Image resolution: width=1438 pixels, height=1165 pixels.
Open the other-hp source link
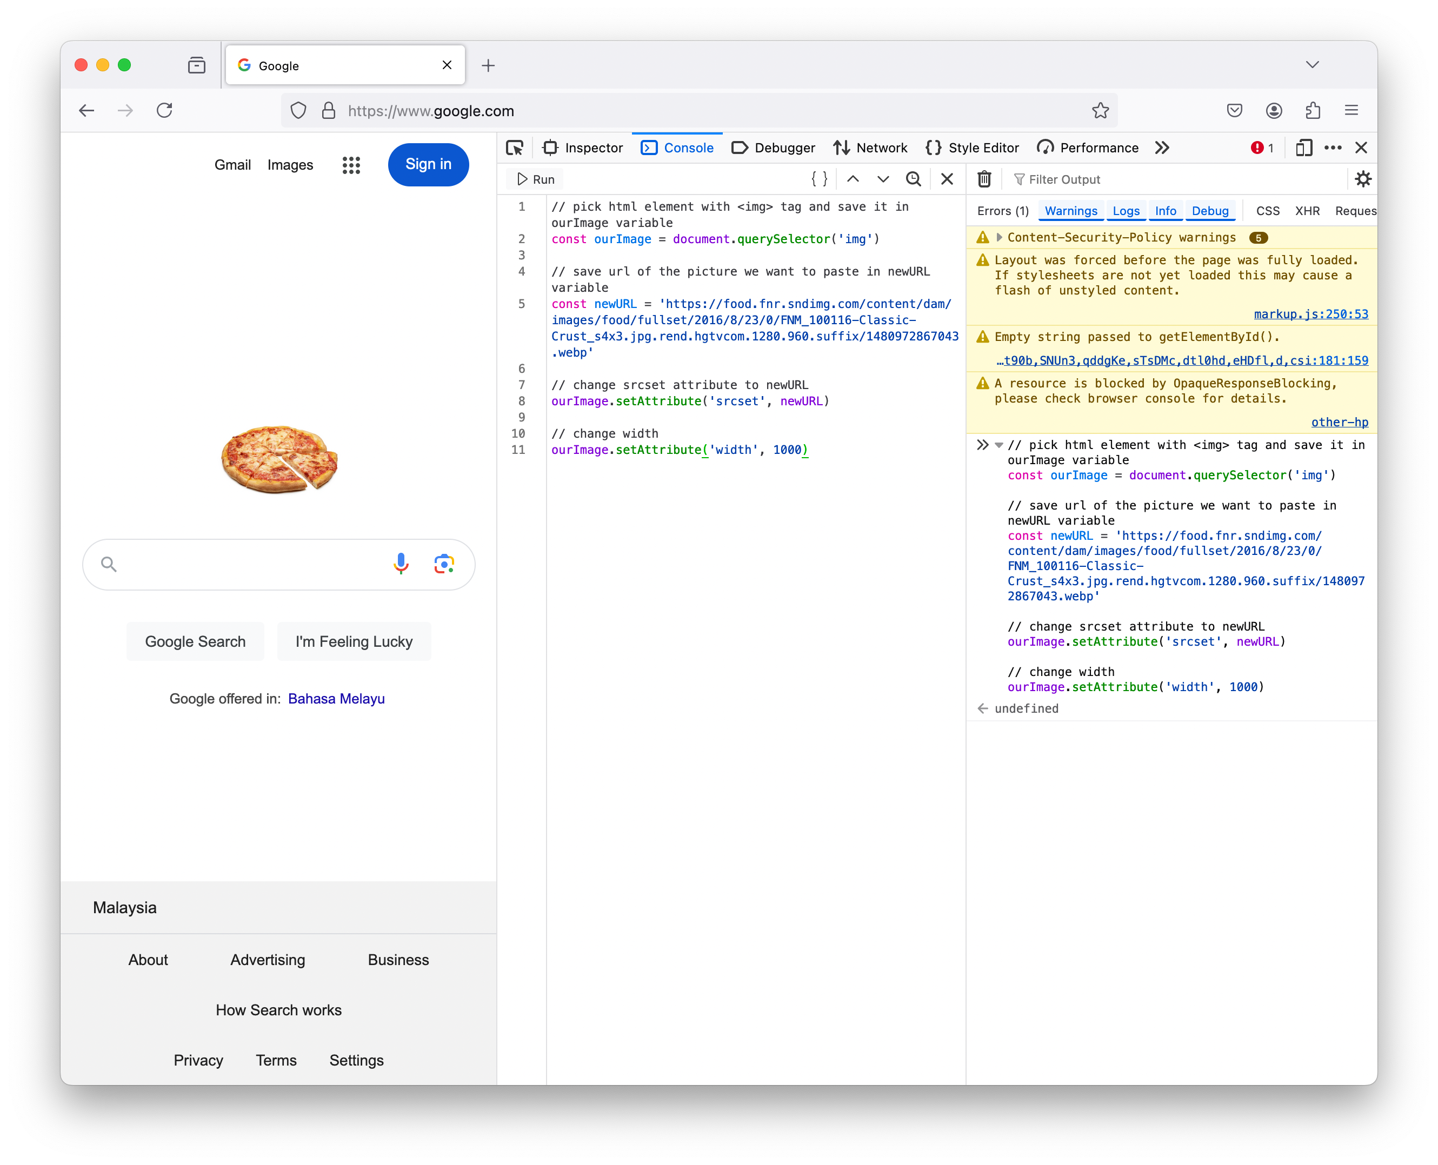[x=1340, y=422]
